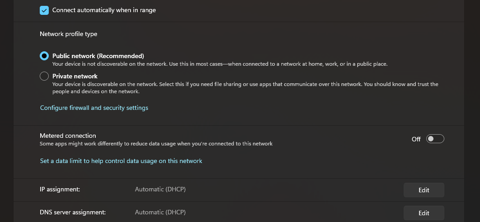
Task: Click Automatic (DHCP) value for DNS assignment
Action: pos(160,212)
